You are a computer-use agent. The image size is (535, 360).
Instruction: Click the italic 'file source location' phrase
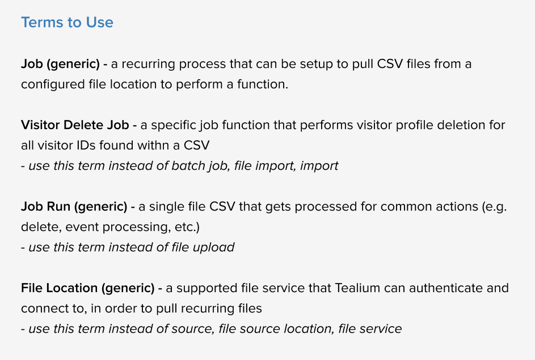[x=275, y=329]
